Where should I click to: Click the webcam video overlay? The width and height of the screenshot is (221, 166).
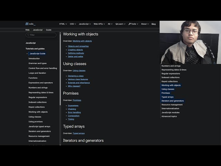pos(190,42)
